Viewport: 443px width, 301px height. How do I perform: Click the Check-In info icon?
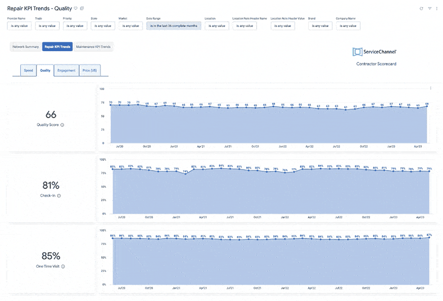click(59, 196)
